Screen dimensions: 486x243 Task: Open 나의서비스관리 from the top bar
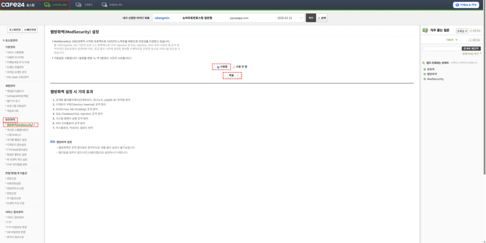tap(56, 5)
